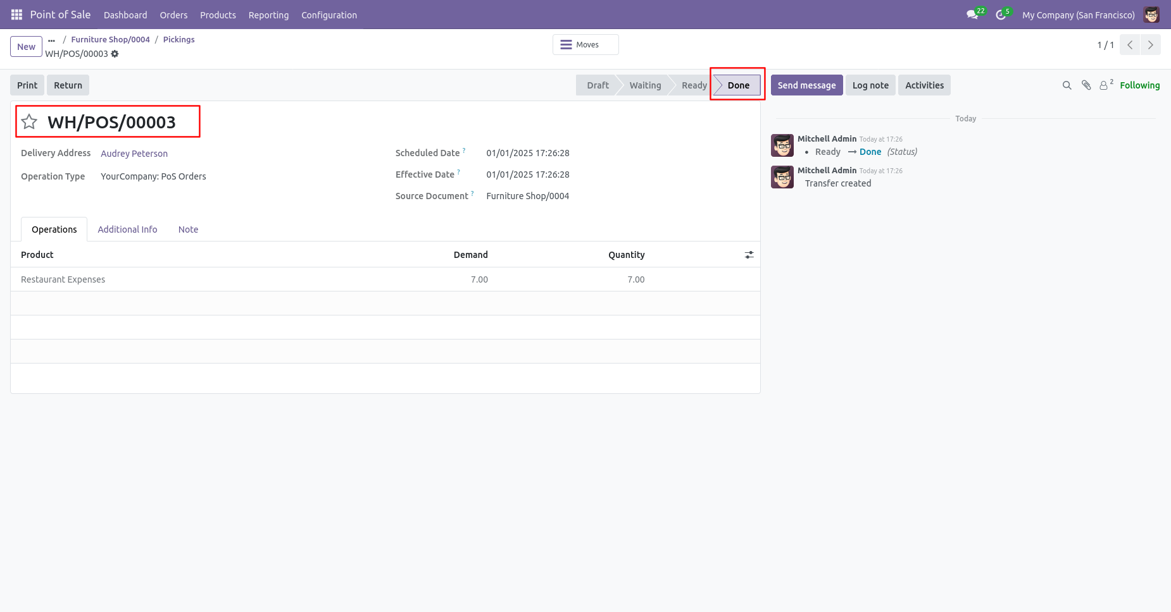
Task: Open the Reporting menu
Action: click(x=268, y=15)
